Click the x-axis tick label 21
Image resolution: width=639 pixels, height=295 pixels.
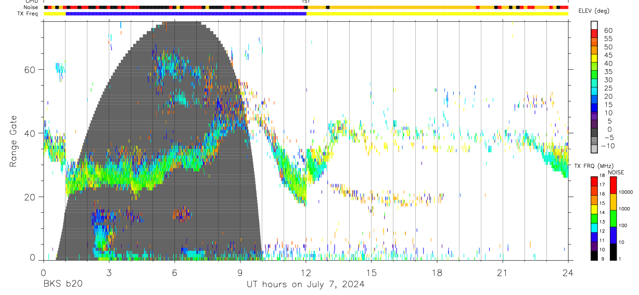(503, 273)
